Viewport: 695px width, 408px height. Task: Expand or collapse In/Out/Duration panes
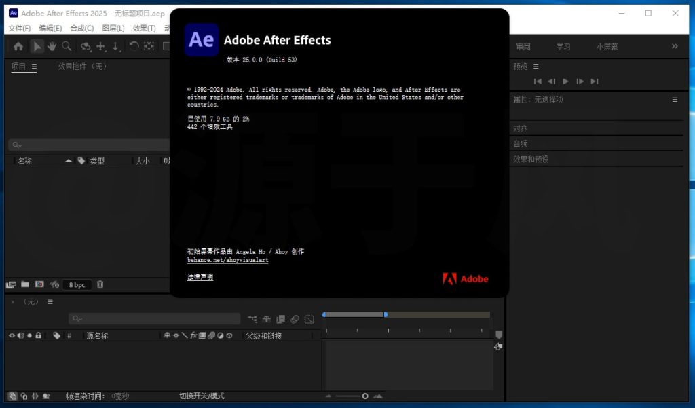pyautogui.click(x=35, y=396)
